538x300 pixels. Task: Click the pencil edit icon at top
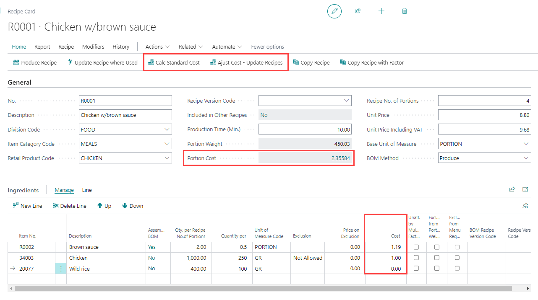(x=334, y=11)
